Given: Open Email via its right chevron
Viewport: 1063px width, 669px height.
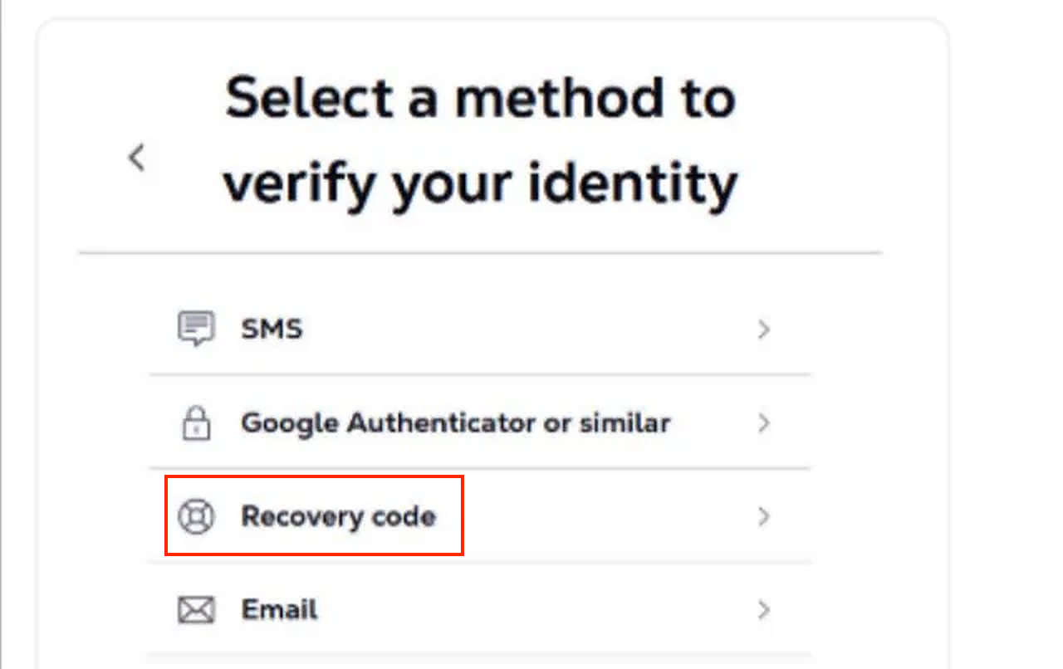Looking at the screenshot, I should (x=764, y=611).
